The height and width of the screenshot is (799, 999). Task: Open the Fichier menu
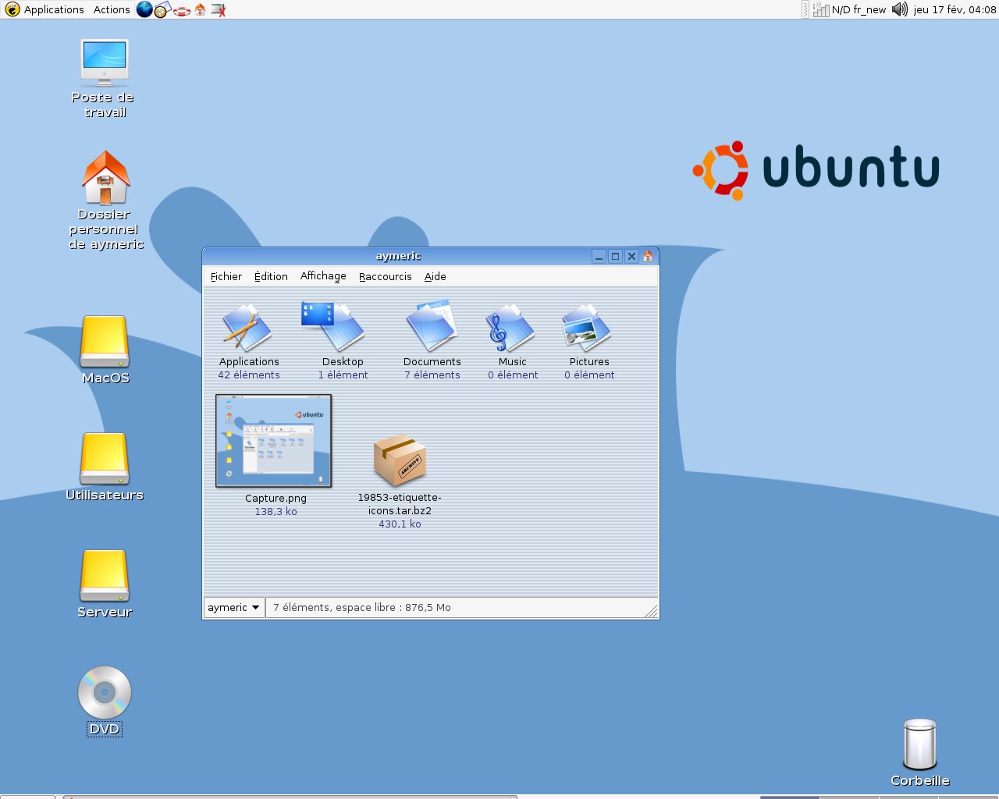[226, 276]
